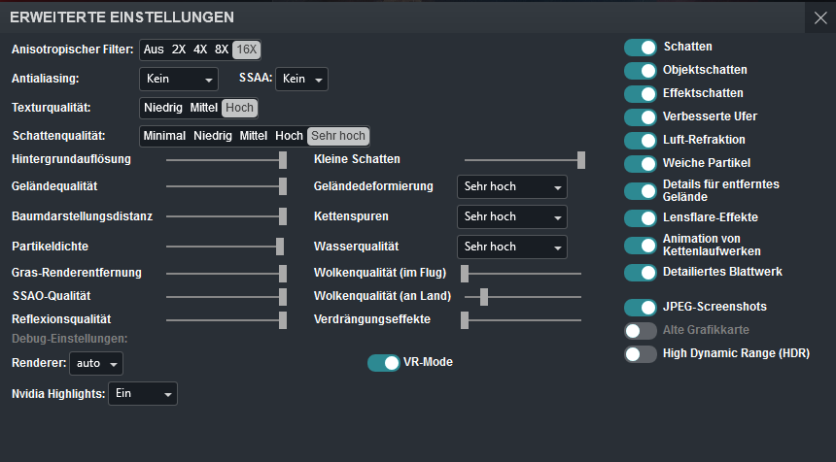Open the Kettenspuren dropdown
This screenshot has width=836, height=462.
coord(511,216)
